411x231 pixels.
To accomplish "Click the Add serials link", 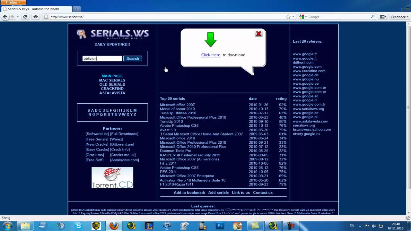I will [x=218, y=193].
